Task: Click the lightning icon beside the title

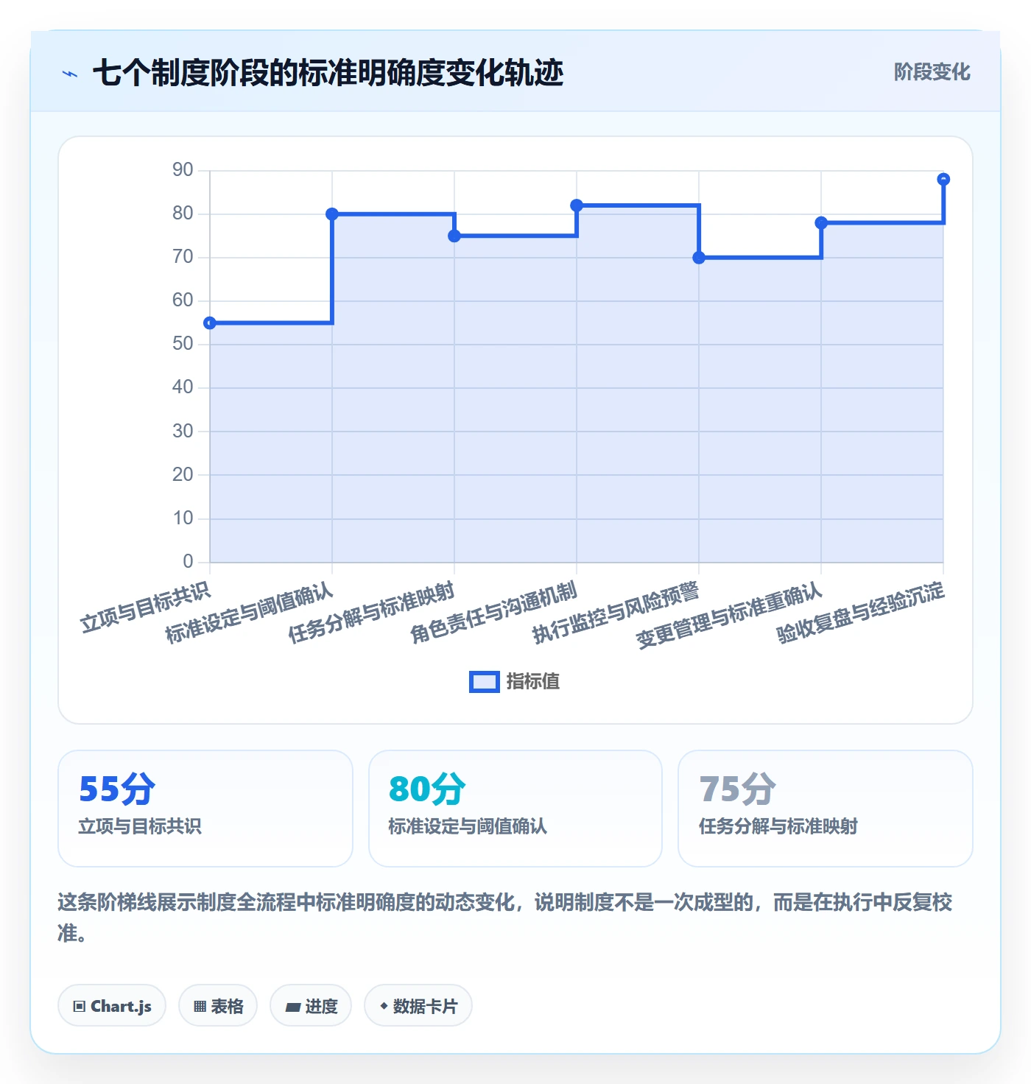Action: click(x=70, y=74)
